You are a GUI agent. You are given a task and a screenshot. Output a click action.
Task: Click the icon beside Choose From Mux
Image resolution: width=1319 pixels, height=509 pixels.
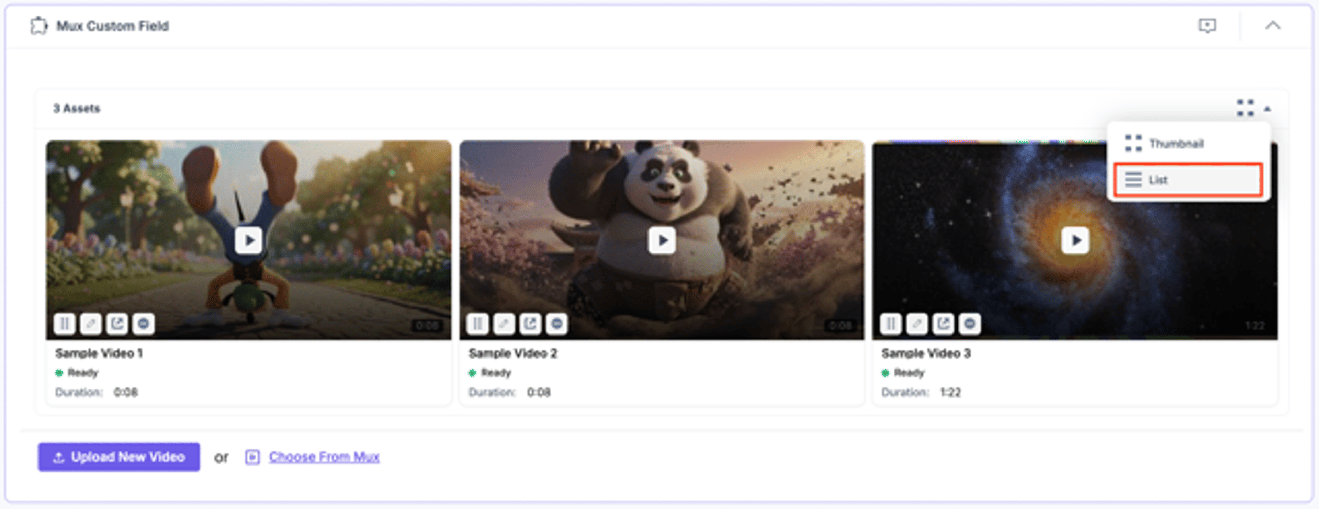(252, 457)
